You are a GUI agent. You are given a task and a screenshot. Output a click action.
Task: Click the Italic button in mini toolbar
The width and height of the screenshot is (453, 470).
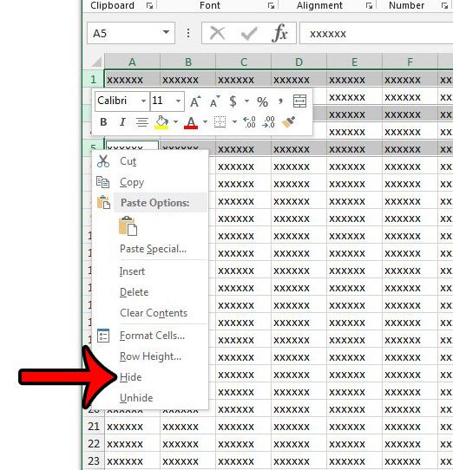click(x=122, y=122)
